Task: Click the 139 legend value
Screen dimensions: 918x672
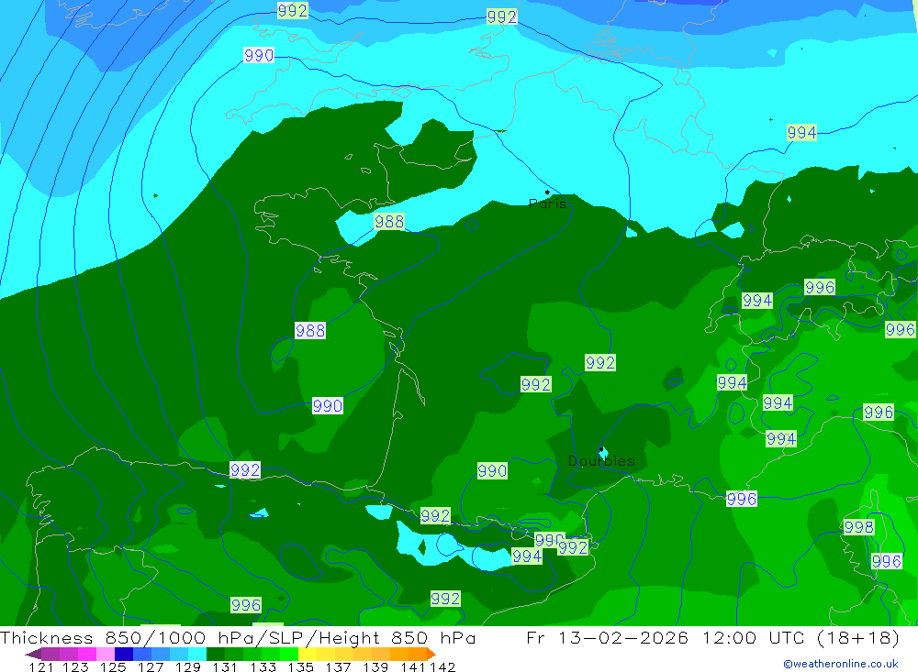Action: pos(375,666)
